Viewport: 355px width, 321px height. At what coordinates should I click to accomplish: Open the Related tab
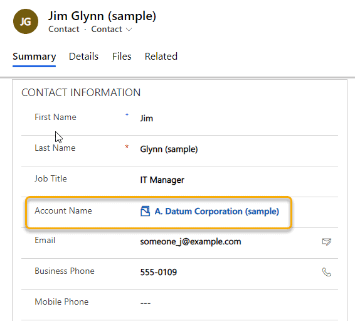tap(161, 57)
